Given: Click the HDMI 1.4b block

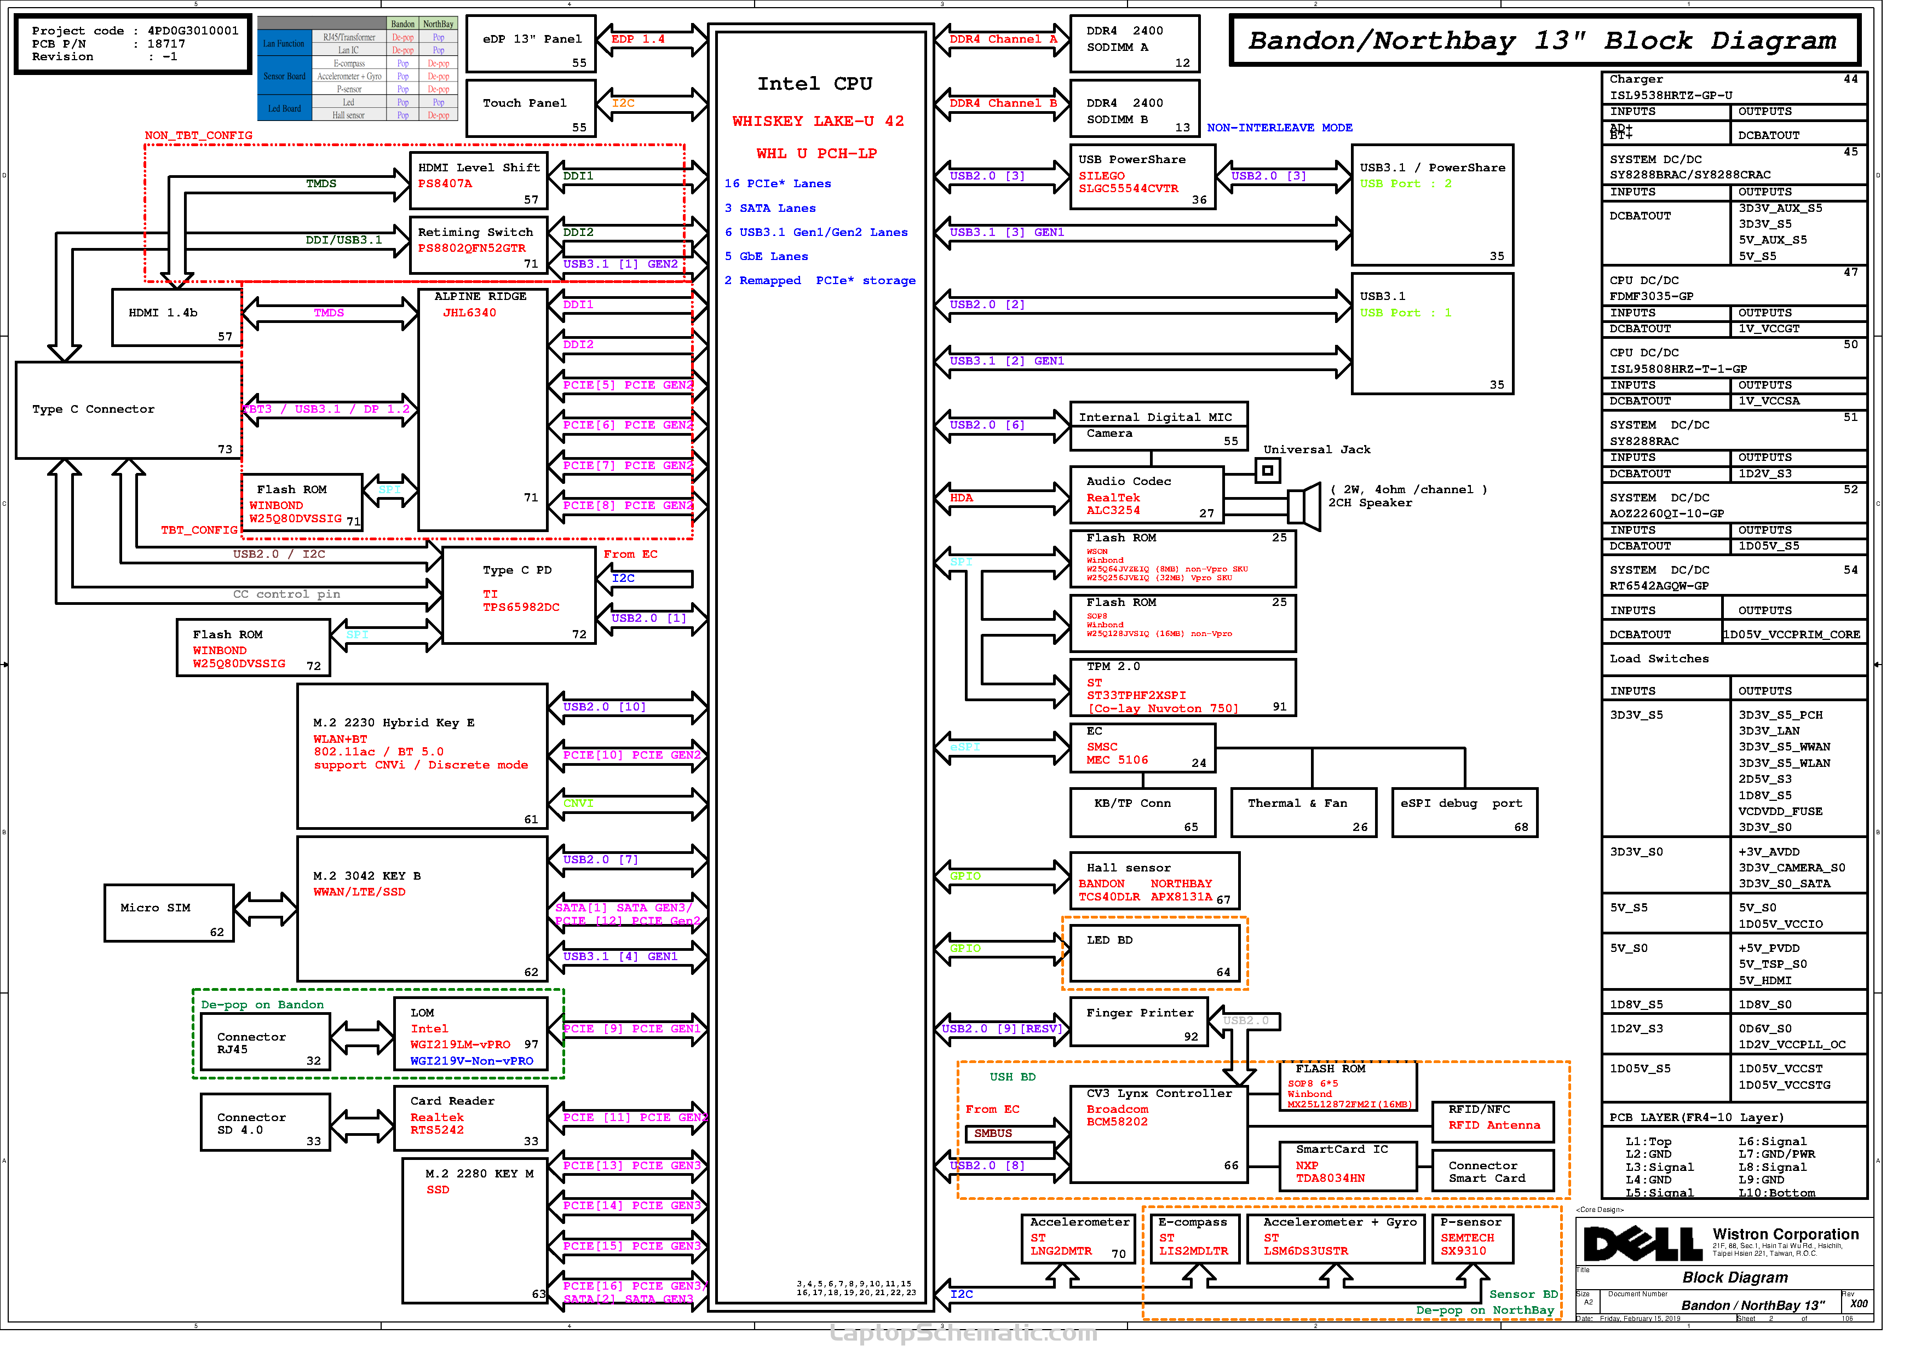Looking at the screenshot, I should pyautogui.click(x=177, y=317).
